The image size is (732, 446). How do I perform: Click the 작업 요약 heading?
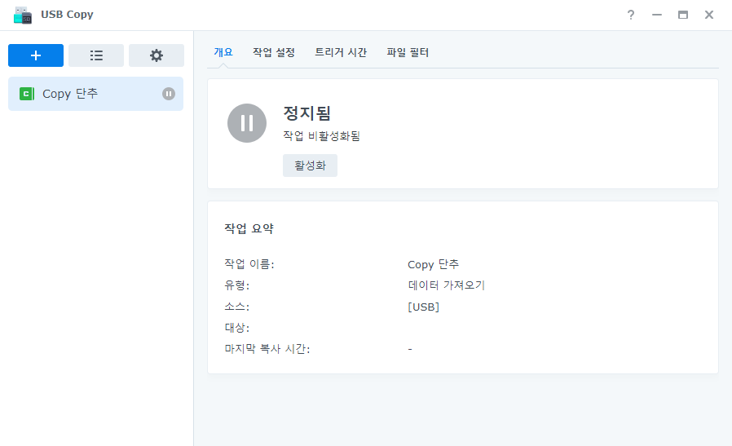[249, 229]
